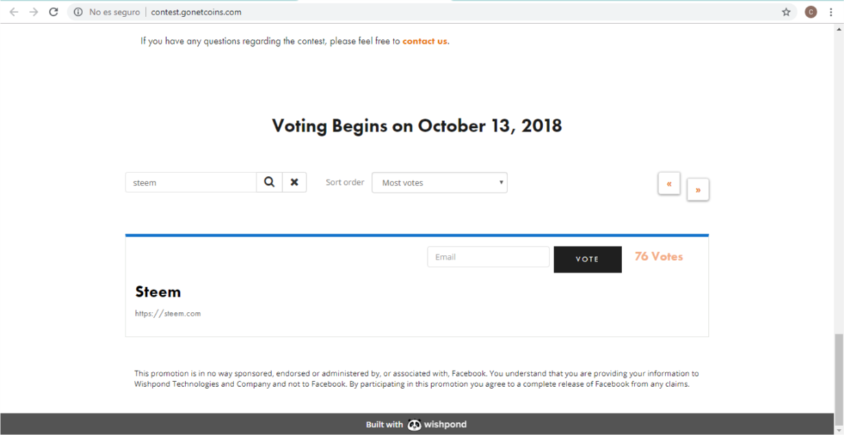Image resolution: width=844 pixels, height=435 pixels.
Task: Click the browser back arrow
Action: pyautogui.click(x=14, y=12)
